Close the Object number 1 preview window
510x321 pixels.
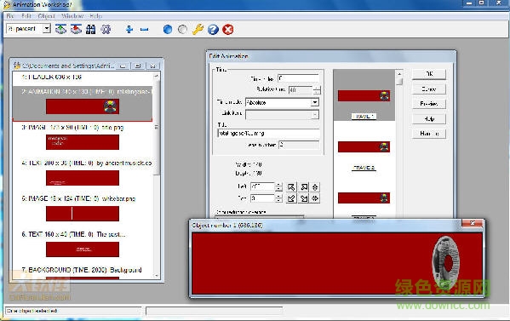pos(473,223)
